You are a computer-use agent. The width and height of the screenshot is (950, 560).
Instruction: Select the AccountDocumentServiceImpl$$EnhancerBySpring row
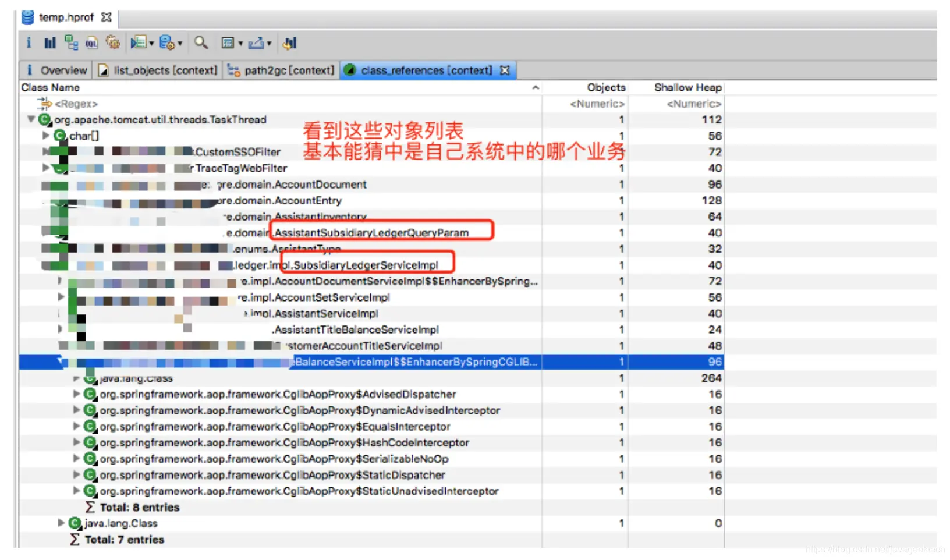click(373, 281)
